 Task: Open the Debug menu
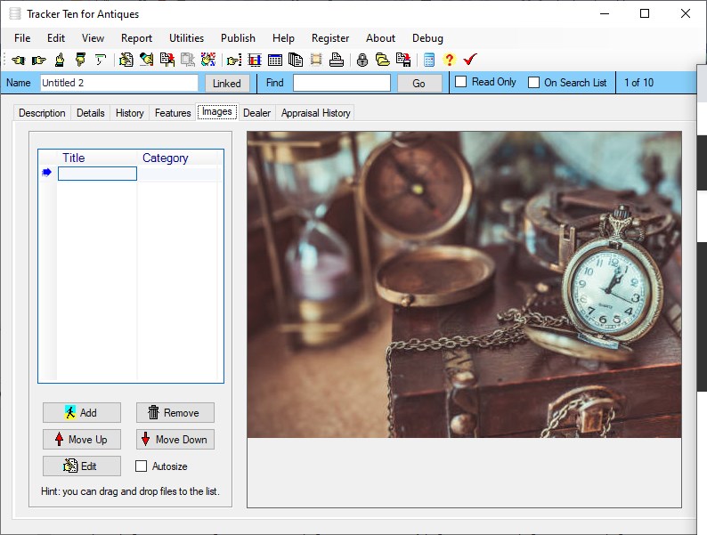(428, 38)
